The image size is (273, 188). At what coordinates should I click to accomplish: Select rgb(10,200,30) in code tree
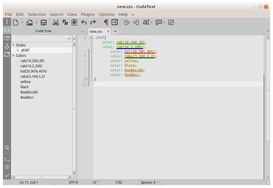pos(32,61)
